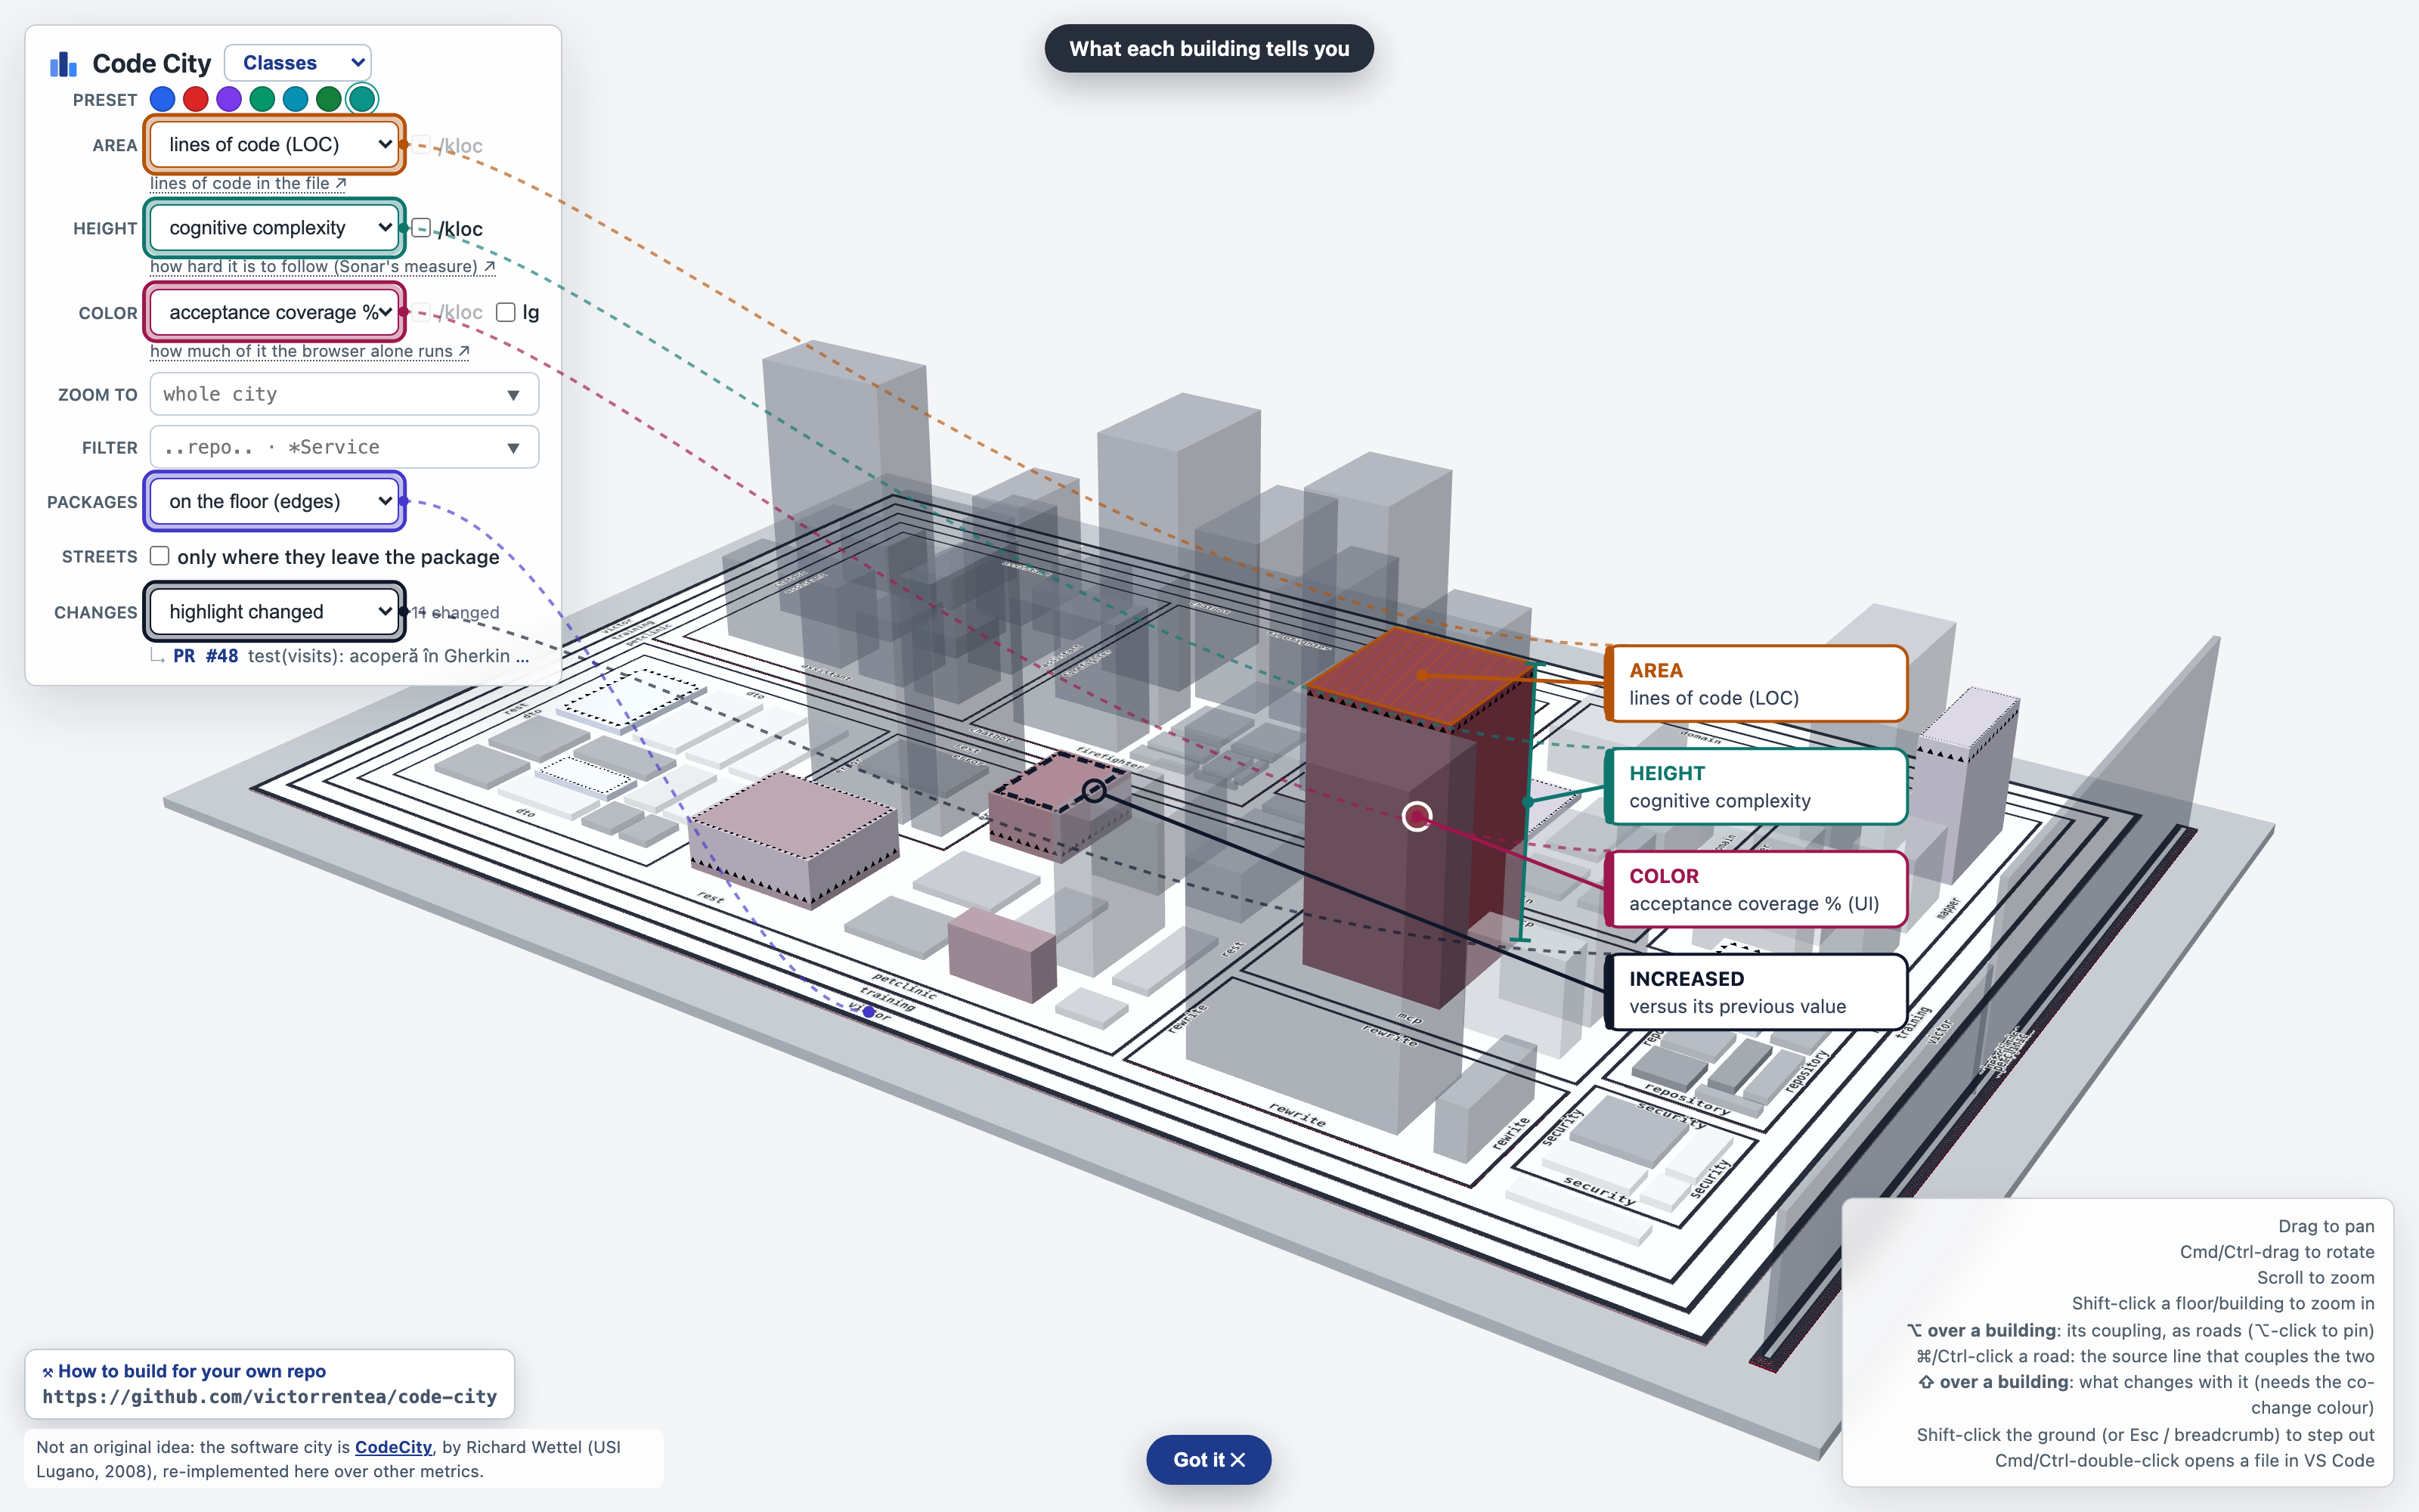Select the purple preset circle
The height and width of the screenshot is (1512, 2419).
(x=229, y=99)
